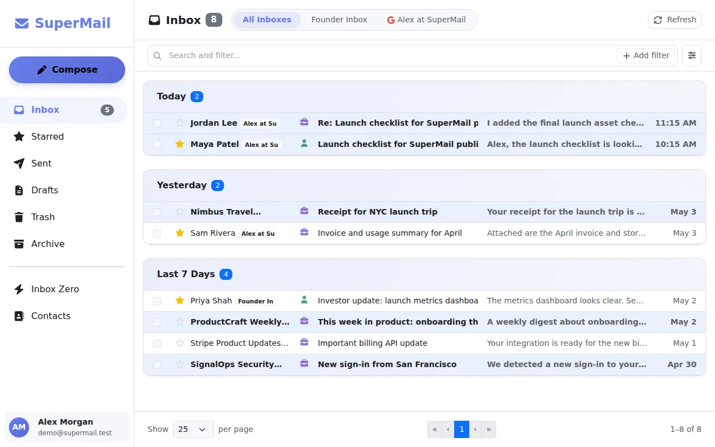Go to first page of results
The height and width of the screenshot is (447, 715).
pos(435,429)
